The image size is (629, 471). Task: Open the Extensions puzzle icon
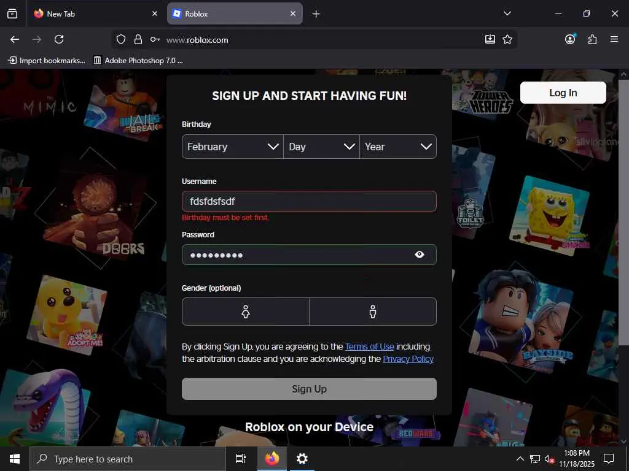click(x=592, y=39)
